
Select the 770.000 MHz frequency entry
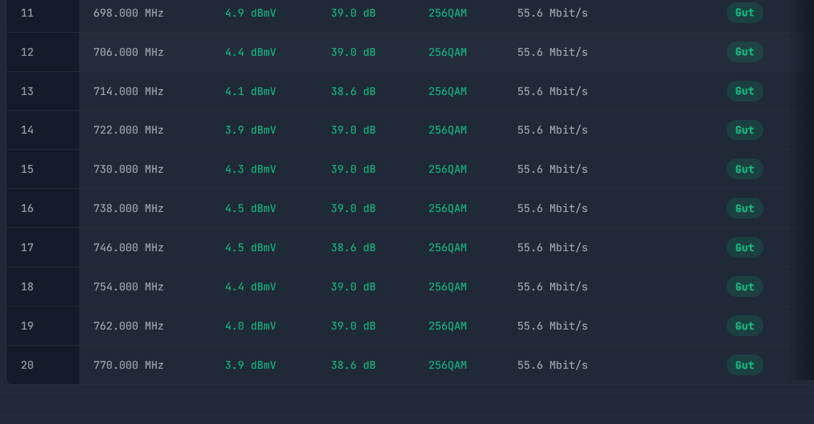[128, 365]
